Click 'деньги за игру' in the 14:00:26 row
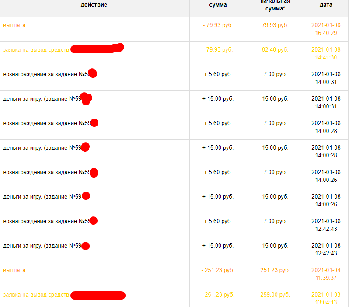 point(22,197)
